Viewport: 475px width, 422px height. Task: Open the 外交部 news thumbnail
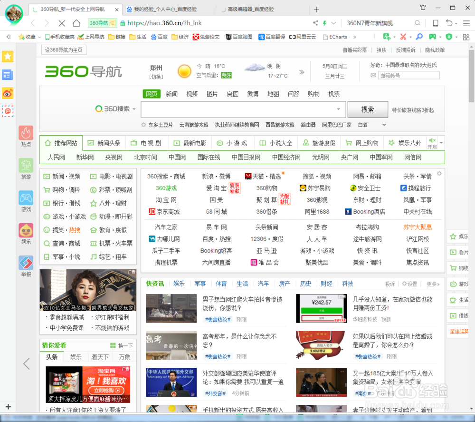pyautogui.click(x=171, y=382)
